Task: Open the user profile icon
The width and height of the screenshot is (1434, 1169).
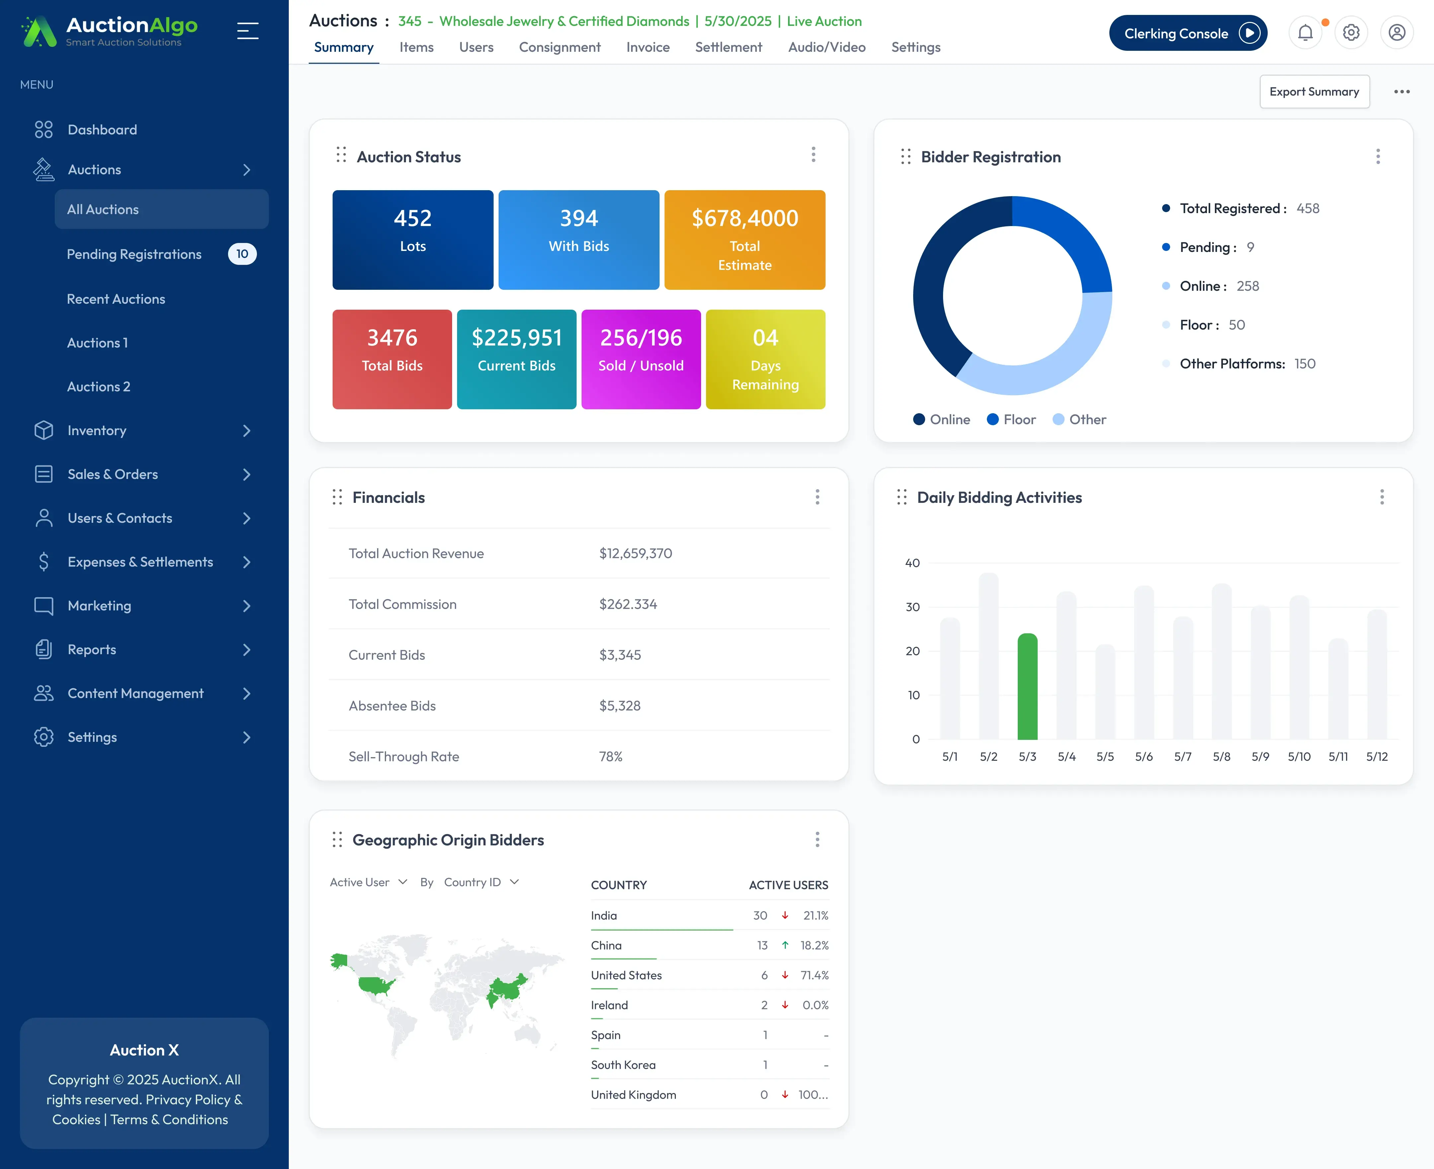Action: (x=1397, y=32)
